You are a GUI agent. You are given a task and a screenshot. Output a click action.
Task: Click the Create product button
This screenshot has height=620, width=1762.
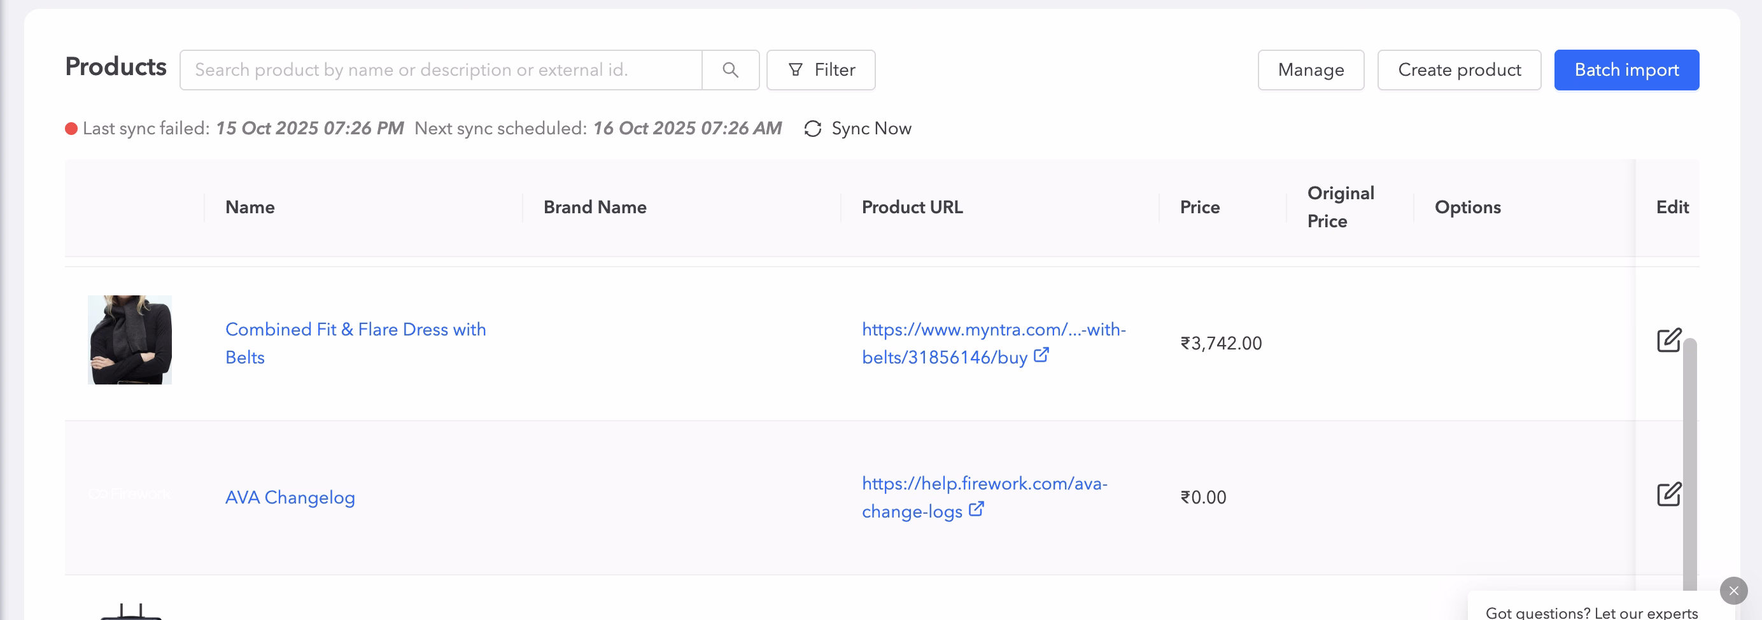click(x=1459, y=70)
